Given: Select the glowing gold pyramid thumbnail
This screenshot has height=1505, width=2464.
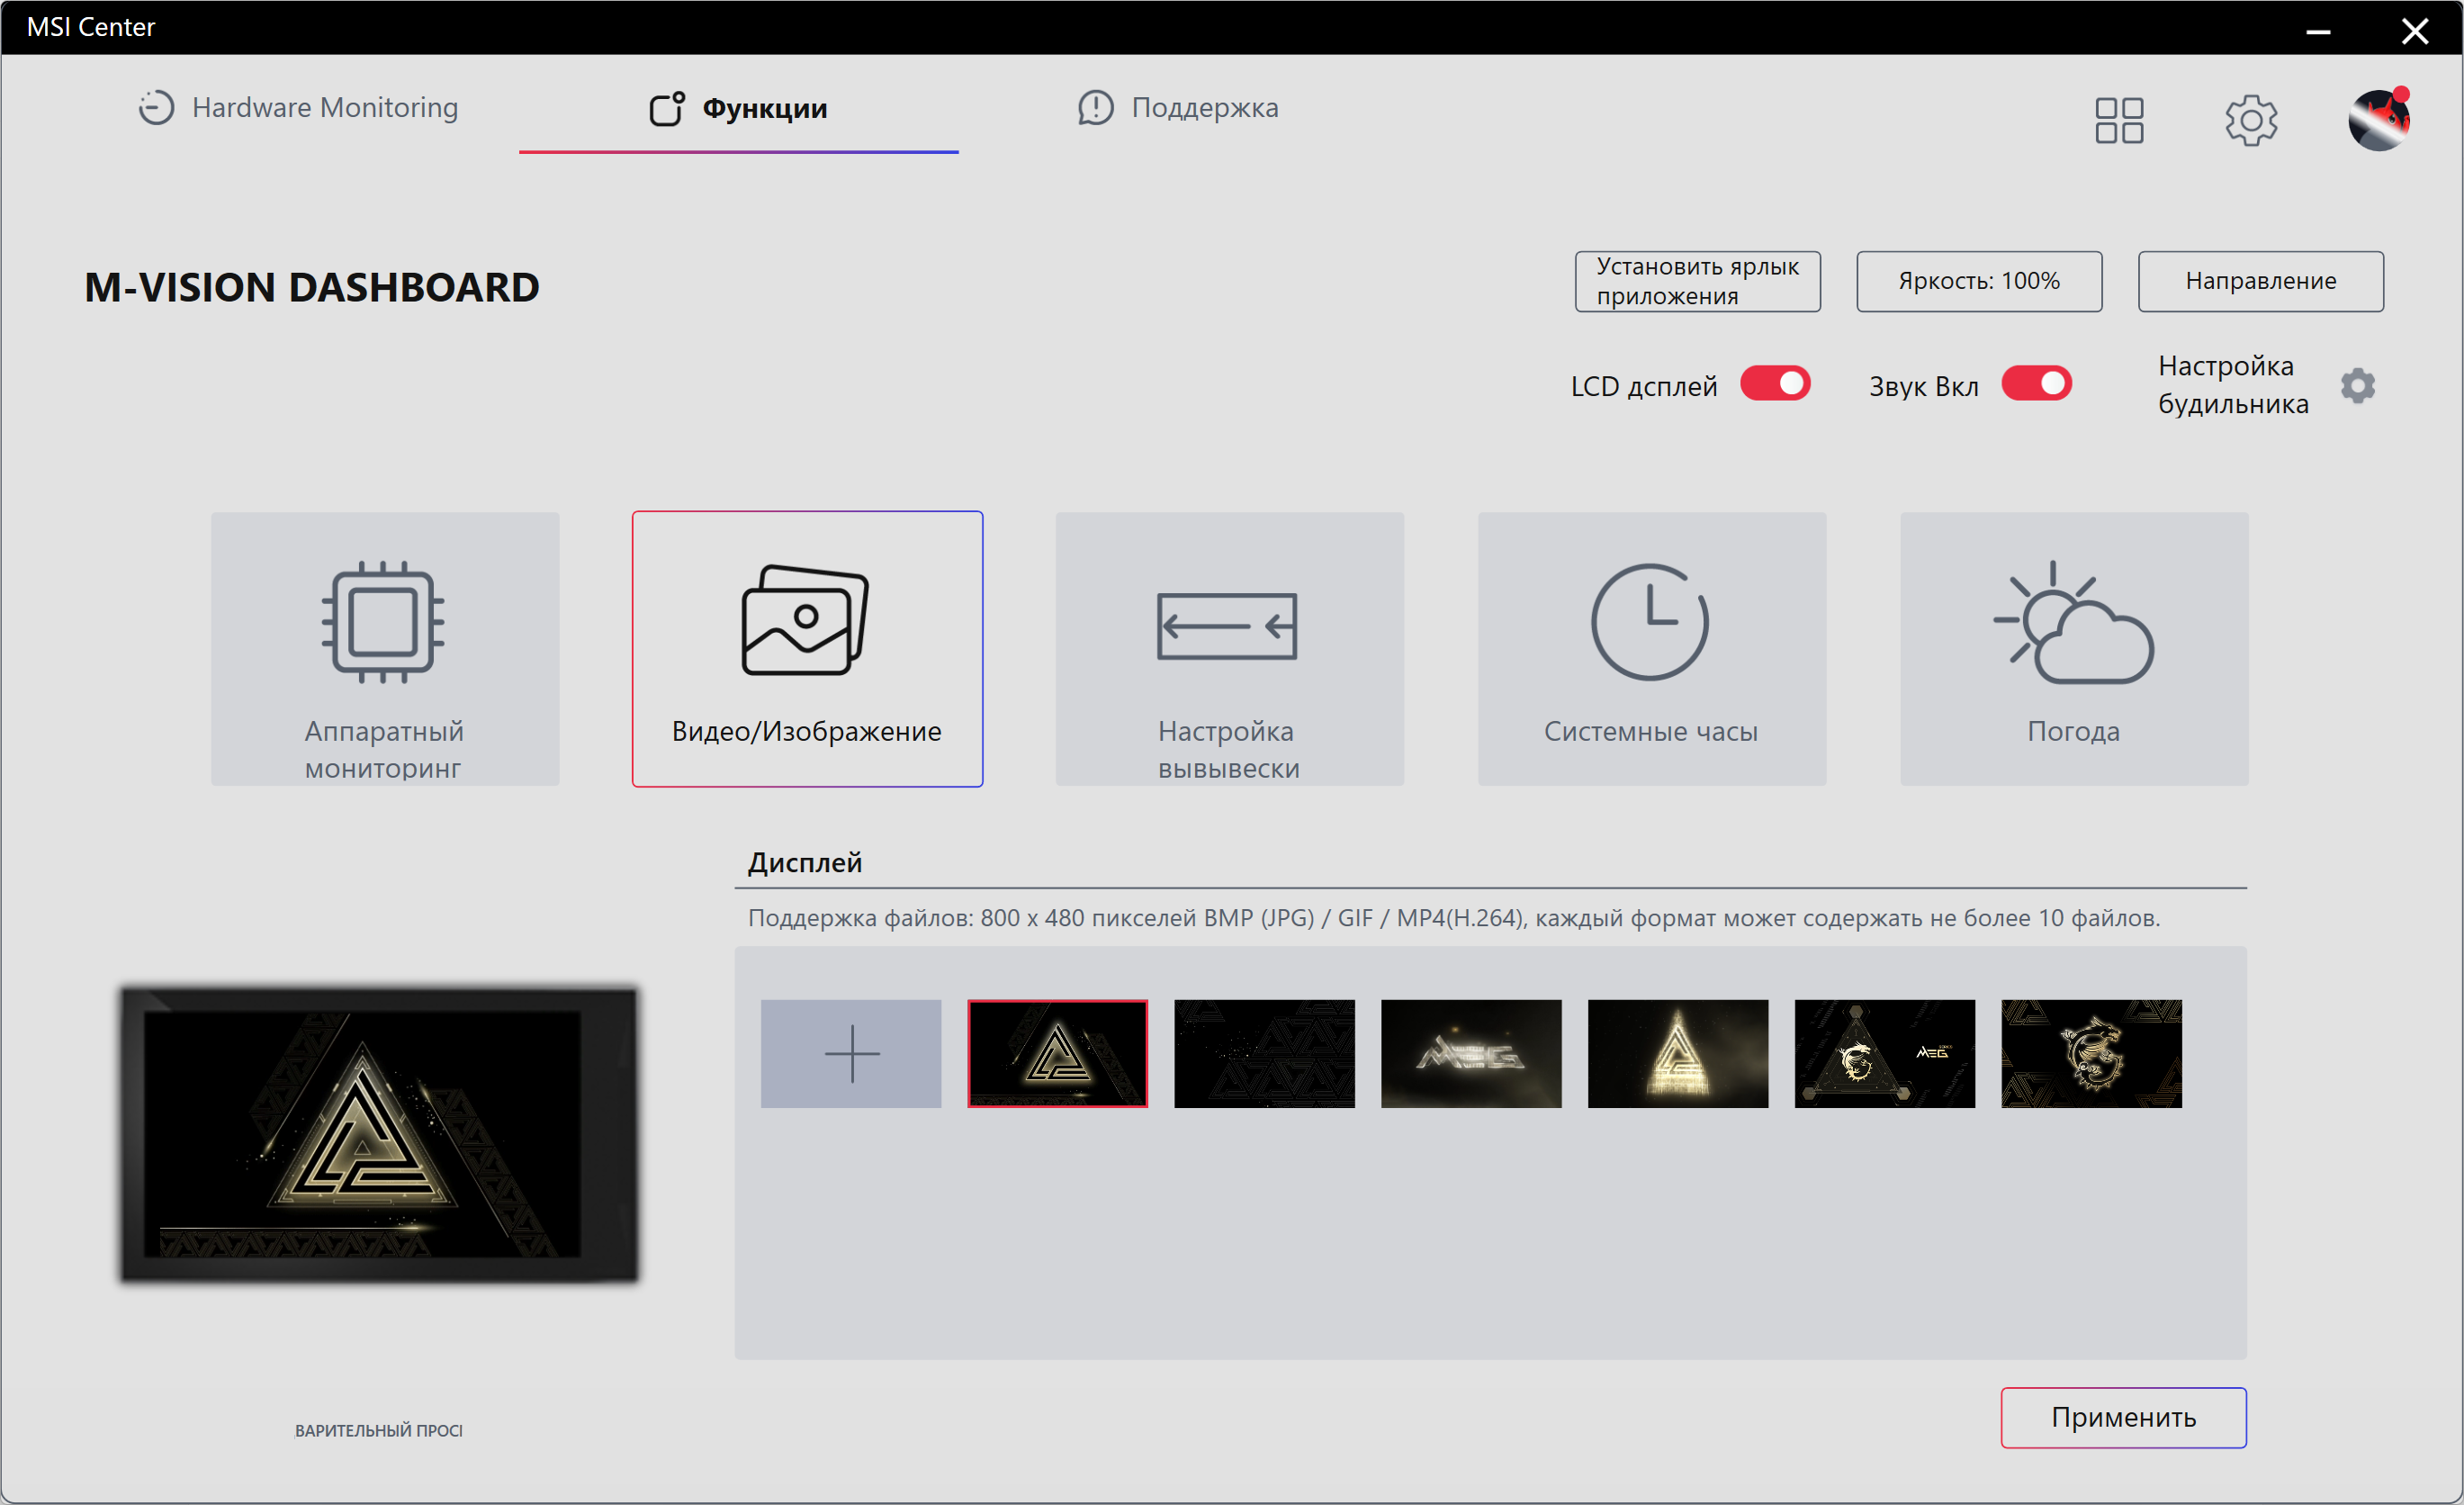Looking at the screenshot, I should point(1678,1054).
